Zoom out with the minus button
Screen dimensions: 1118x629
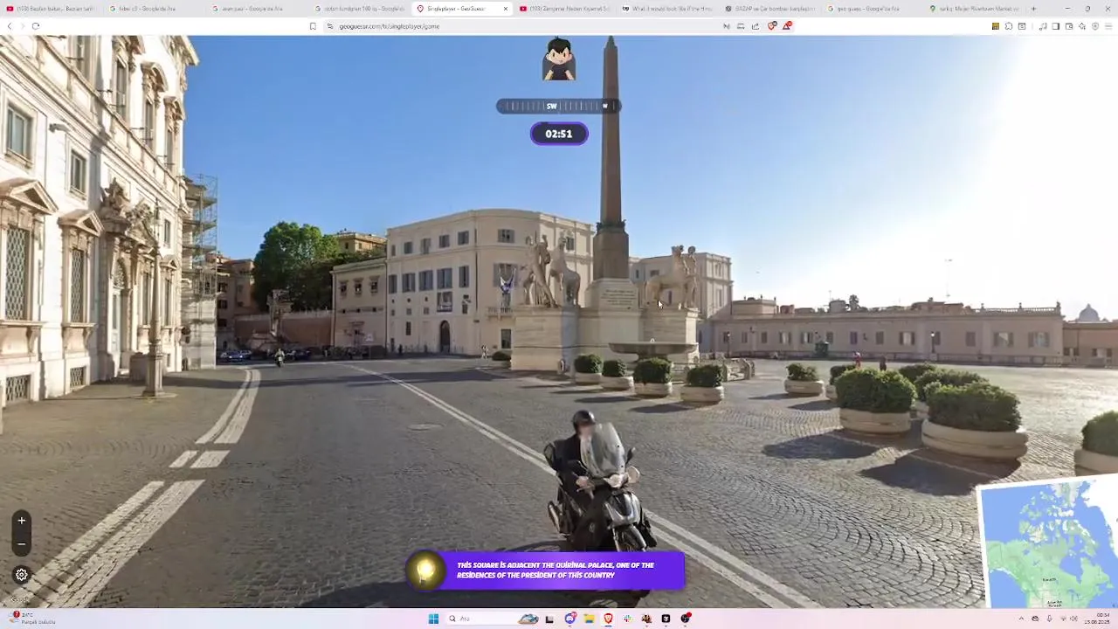pos(22,543)
